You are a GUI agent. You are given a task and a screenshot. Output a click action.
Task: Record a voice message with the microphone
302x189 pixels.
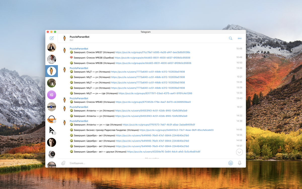(240, 163)
